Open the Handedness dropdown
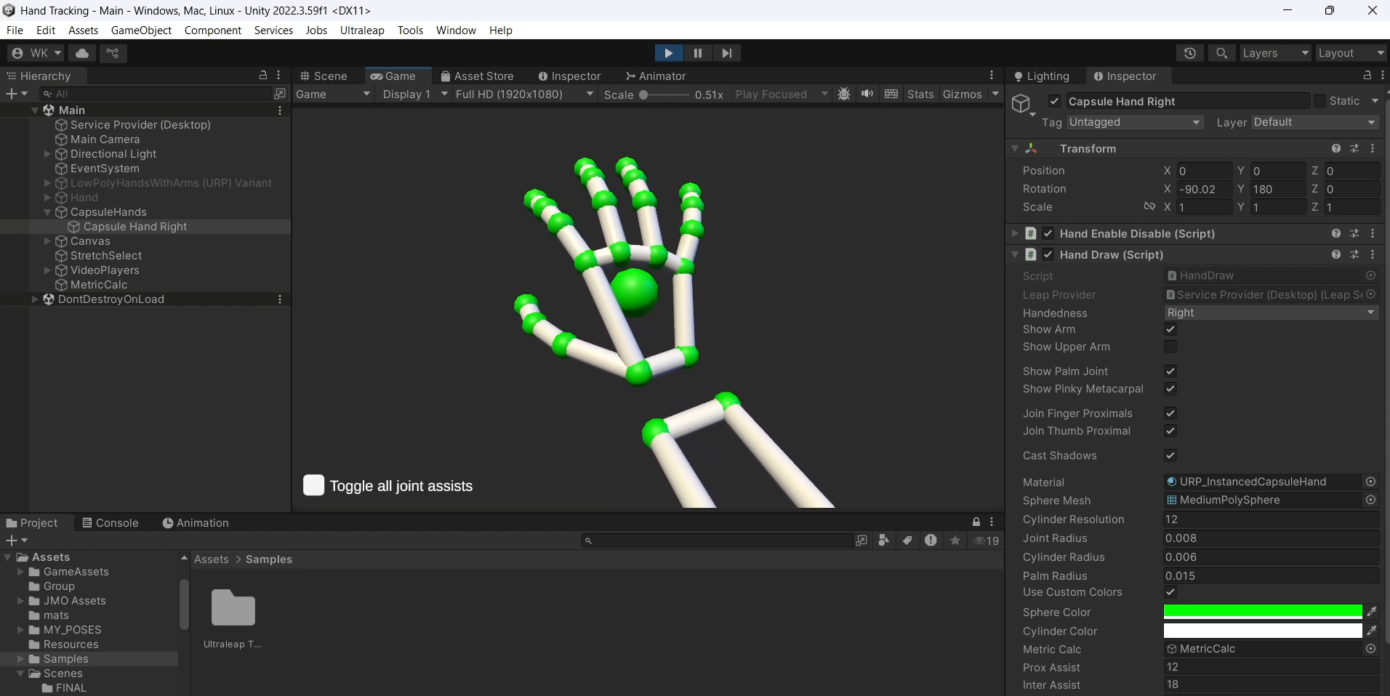This screenshot has height=696, width=1390. point(1271,312)
